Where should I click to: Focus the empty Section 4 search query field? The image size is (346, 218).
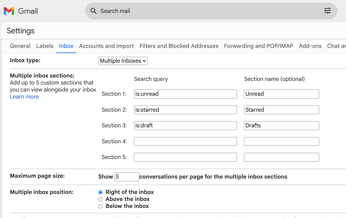pos(185,141)
